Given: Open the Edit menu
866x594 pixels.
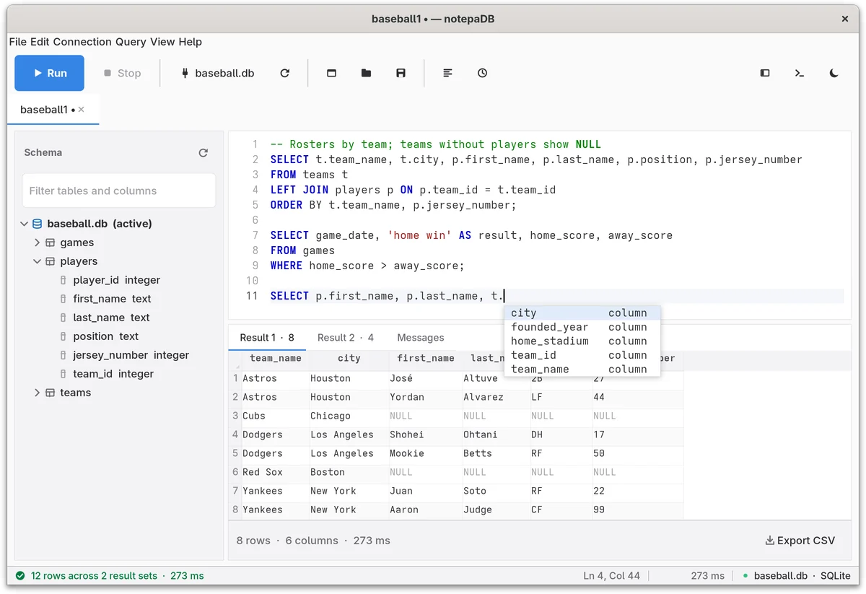Looking at the screenshot, I should pos(40,42).
